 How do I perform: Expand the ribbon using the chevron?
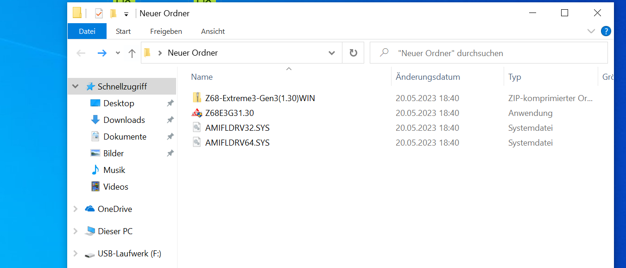[x=591, y=31]
